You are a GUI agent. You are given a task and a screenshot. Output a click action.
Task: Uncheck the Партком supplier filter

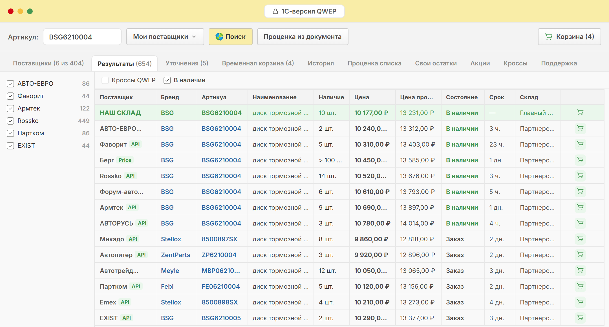(x=10, y=133)
